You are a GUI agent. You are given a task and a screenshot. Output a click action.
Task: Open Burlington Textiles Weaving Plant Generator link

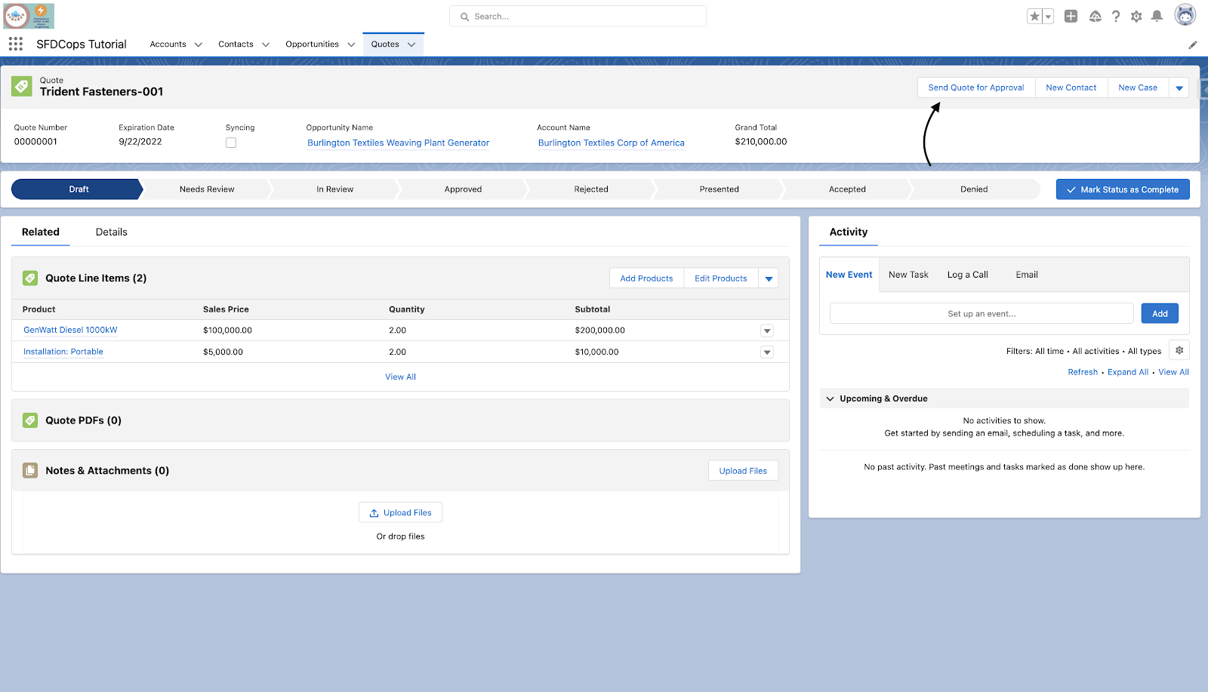pos(398,143)
